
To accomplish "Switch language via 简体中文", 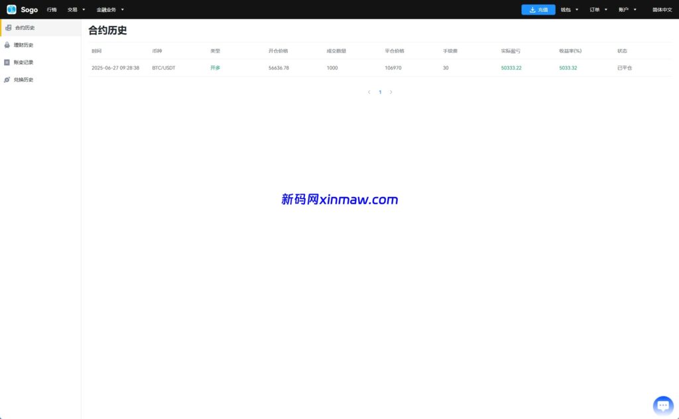I will point(662,10).
